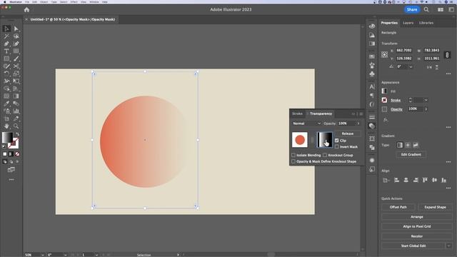
Task: Pick the Rectangle tool
Action: 6,59
